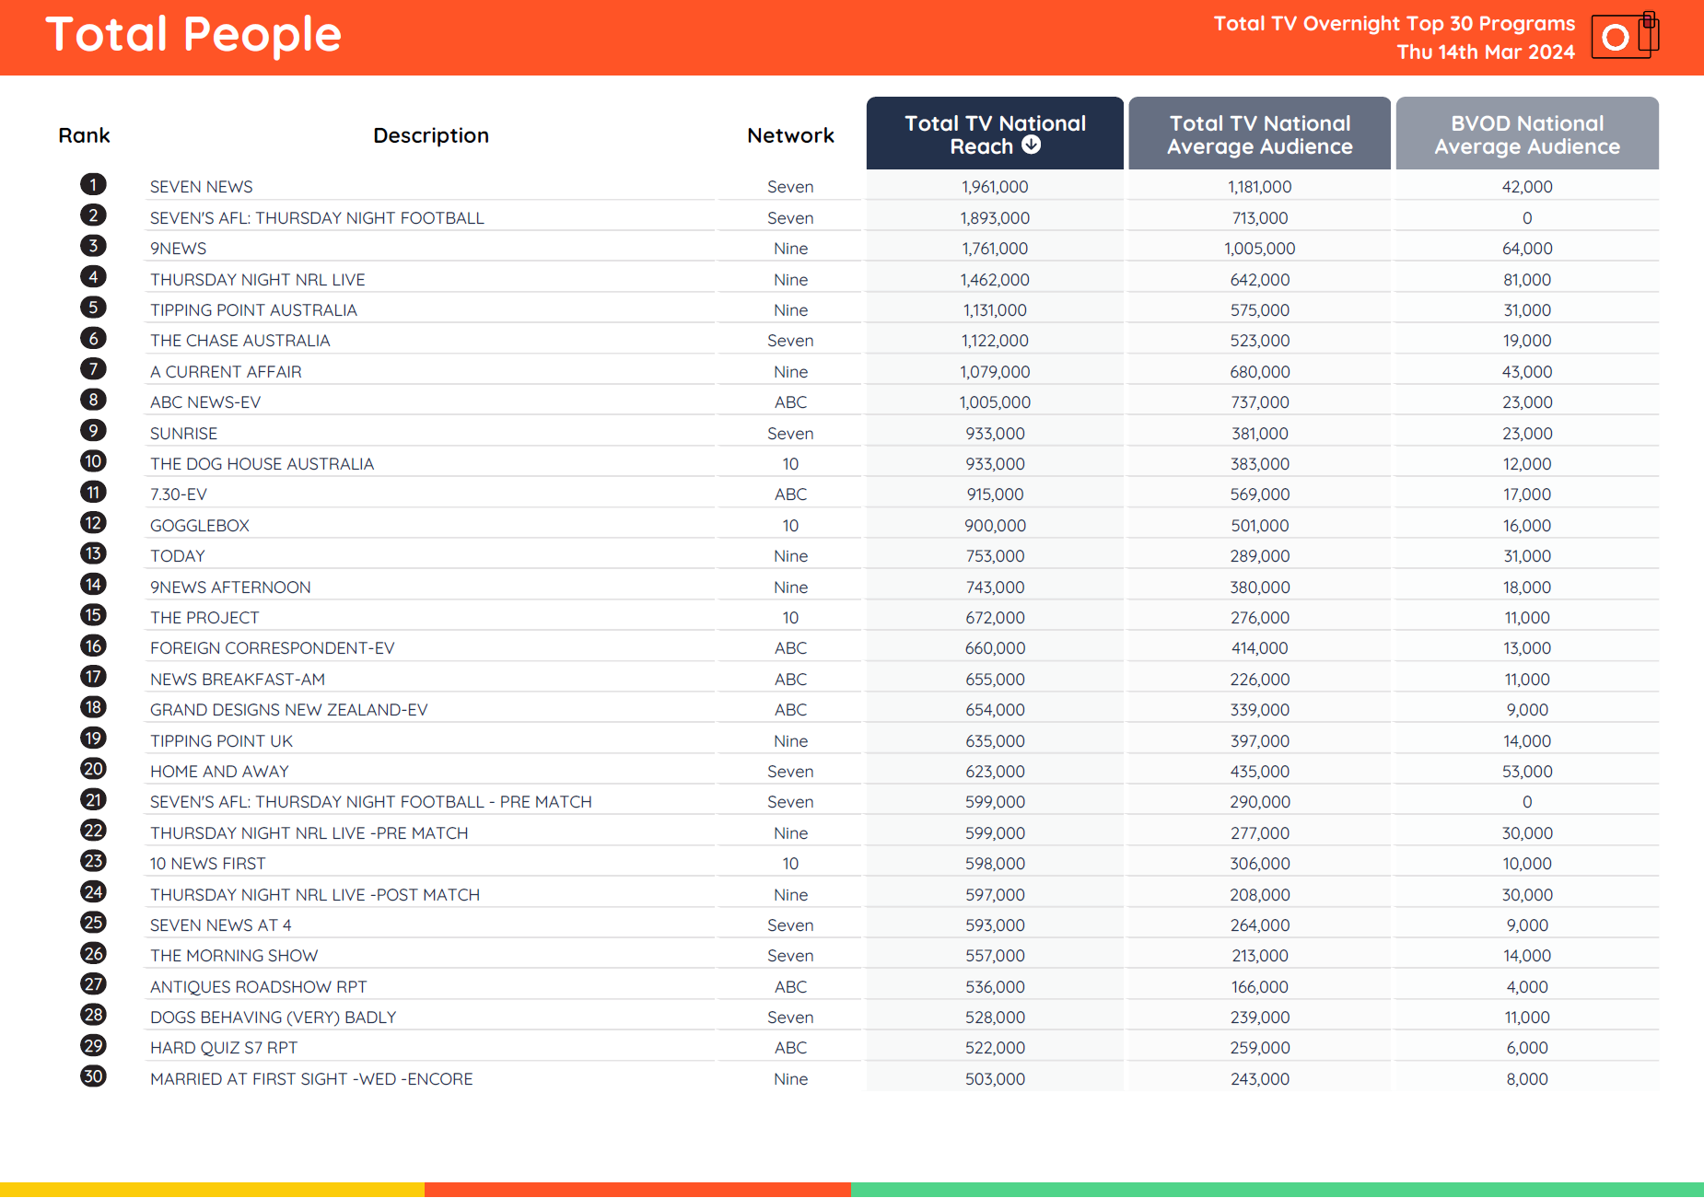1704x1198 pixels.
Task: Sort by Total TV National Average Audience column
Action: click(x=1258, y=133)
